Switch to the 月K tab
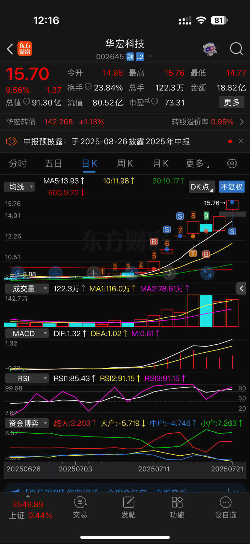 [x=161, y=164]
